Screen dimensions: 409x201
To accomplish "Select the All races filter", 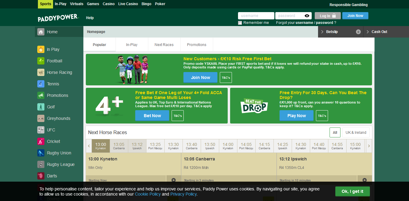I will click(335, 132).
